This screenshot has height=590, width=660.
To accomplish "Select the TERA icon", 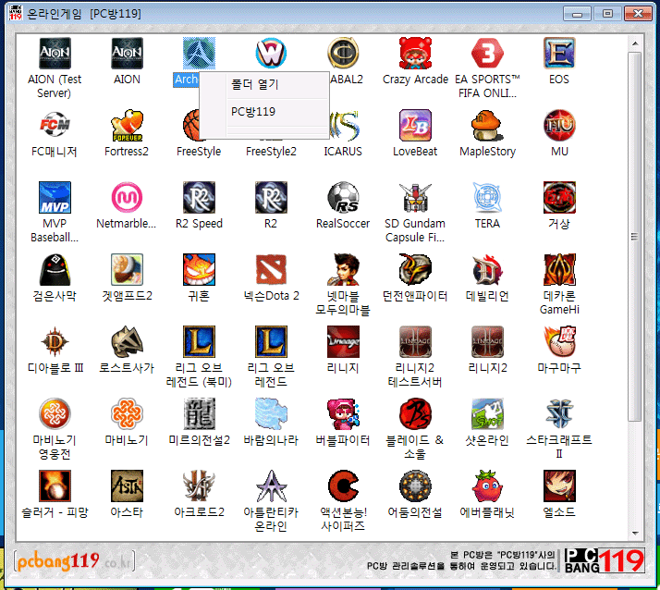I will coord(487,198).
